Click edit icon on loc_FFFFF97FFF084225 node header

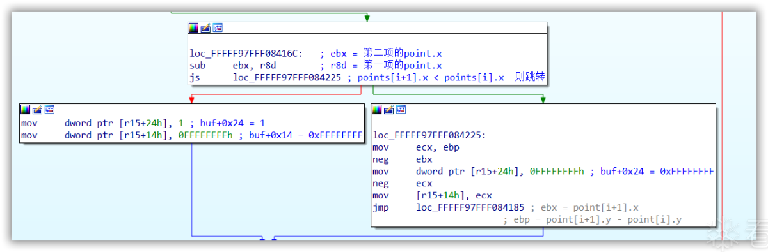pyautogui.click(x=389, y=110)
